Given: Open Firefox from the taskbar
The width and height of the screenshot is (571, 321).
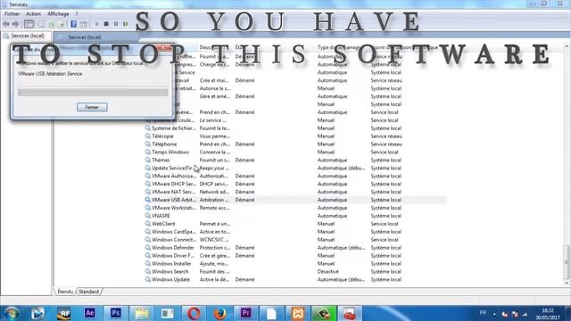Looking at the screenshot, I should 219,313.
